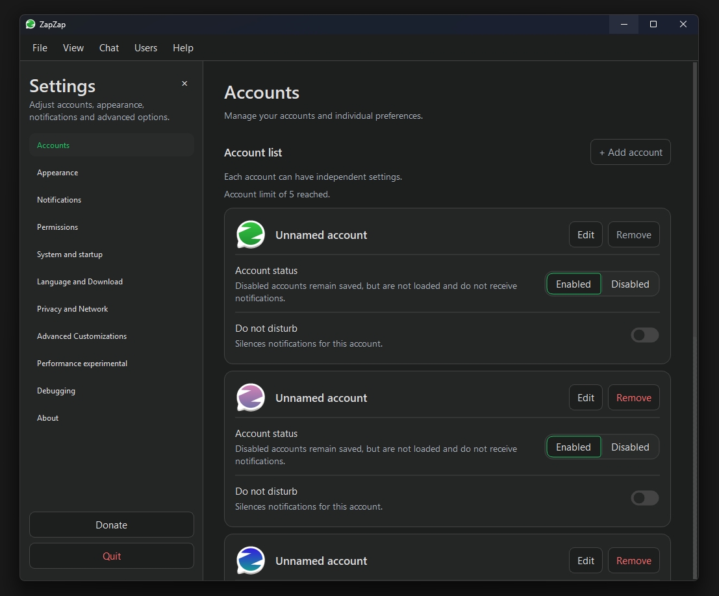Click 'Account limit of 5 reached.' text

pos(277,194)
